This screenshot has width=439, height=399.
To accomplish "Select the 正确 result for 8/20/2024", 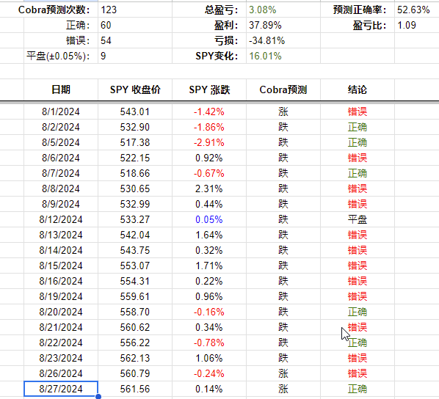I will coord(358,312).
